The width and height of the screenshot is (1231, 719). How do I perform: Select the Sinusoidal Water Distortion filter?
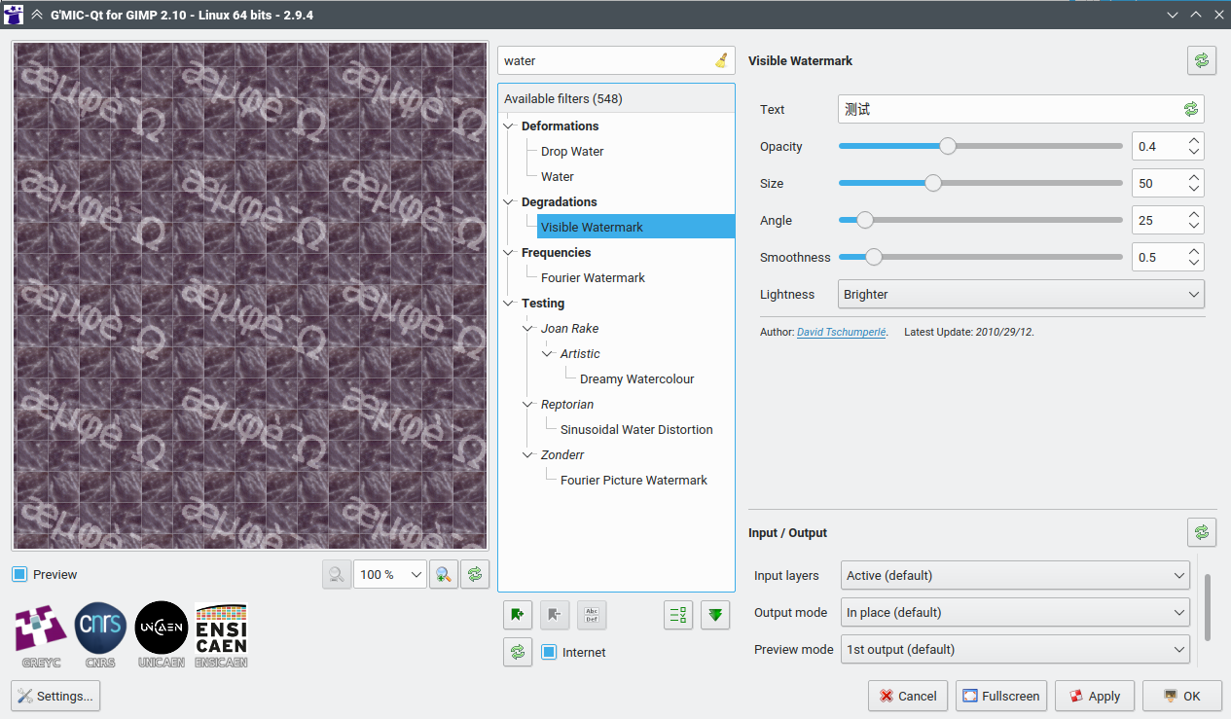point(636,430)
